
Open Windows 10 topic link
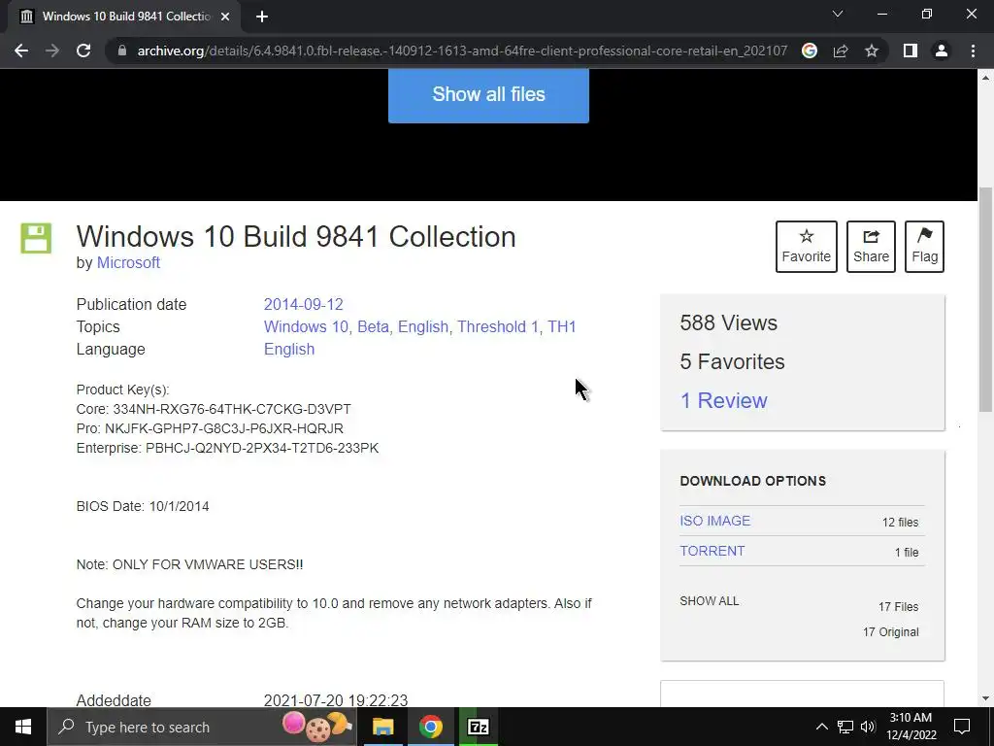[306, 326]
